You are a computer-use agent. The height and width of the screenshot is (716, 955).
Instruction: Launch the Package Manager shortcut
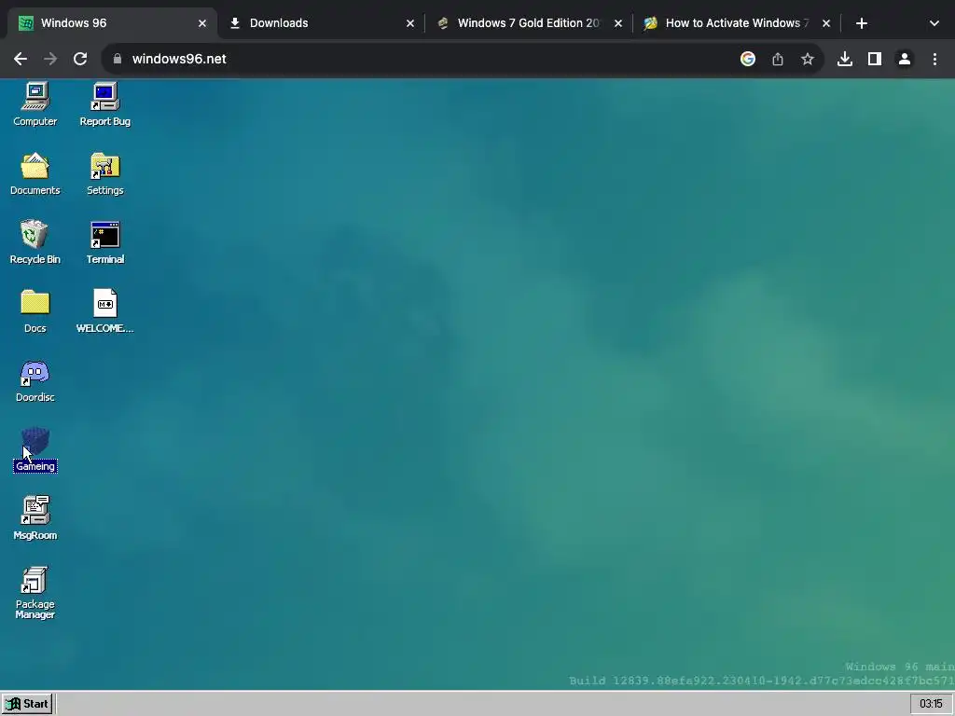click(35, 592)
